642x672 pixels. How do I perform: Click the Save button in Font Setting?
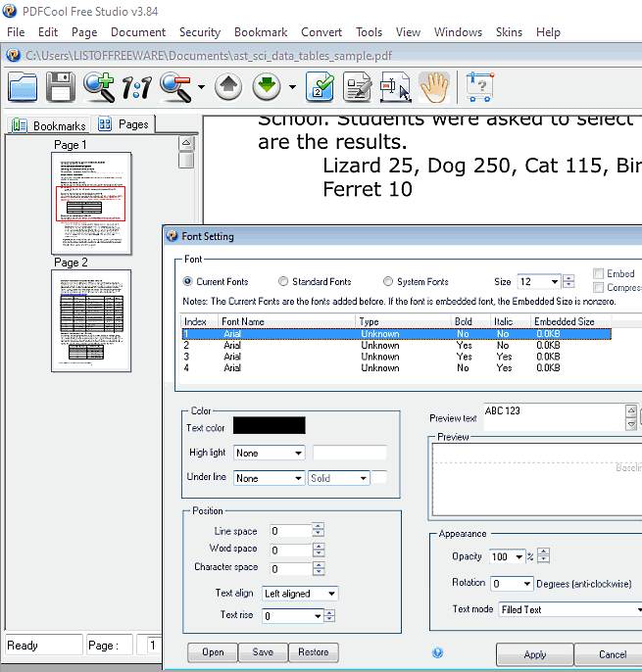pos(263,652)
